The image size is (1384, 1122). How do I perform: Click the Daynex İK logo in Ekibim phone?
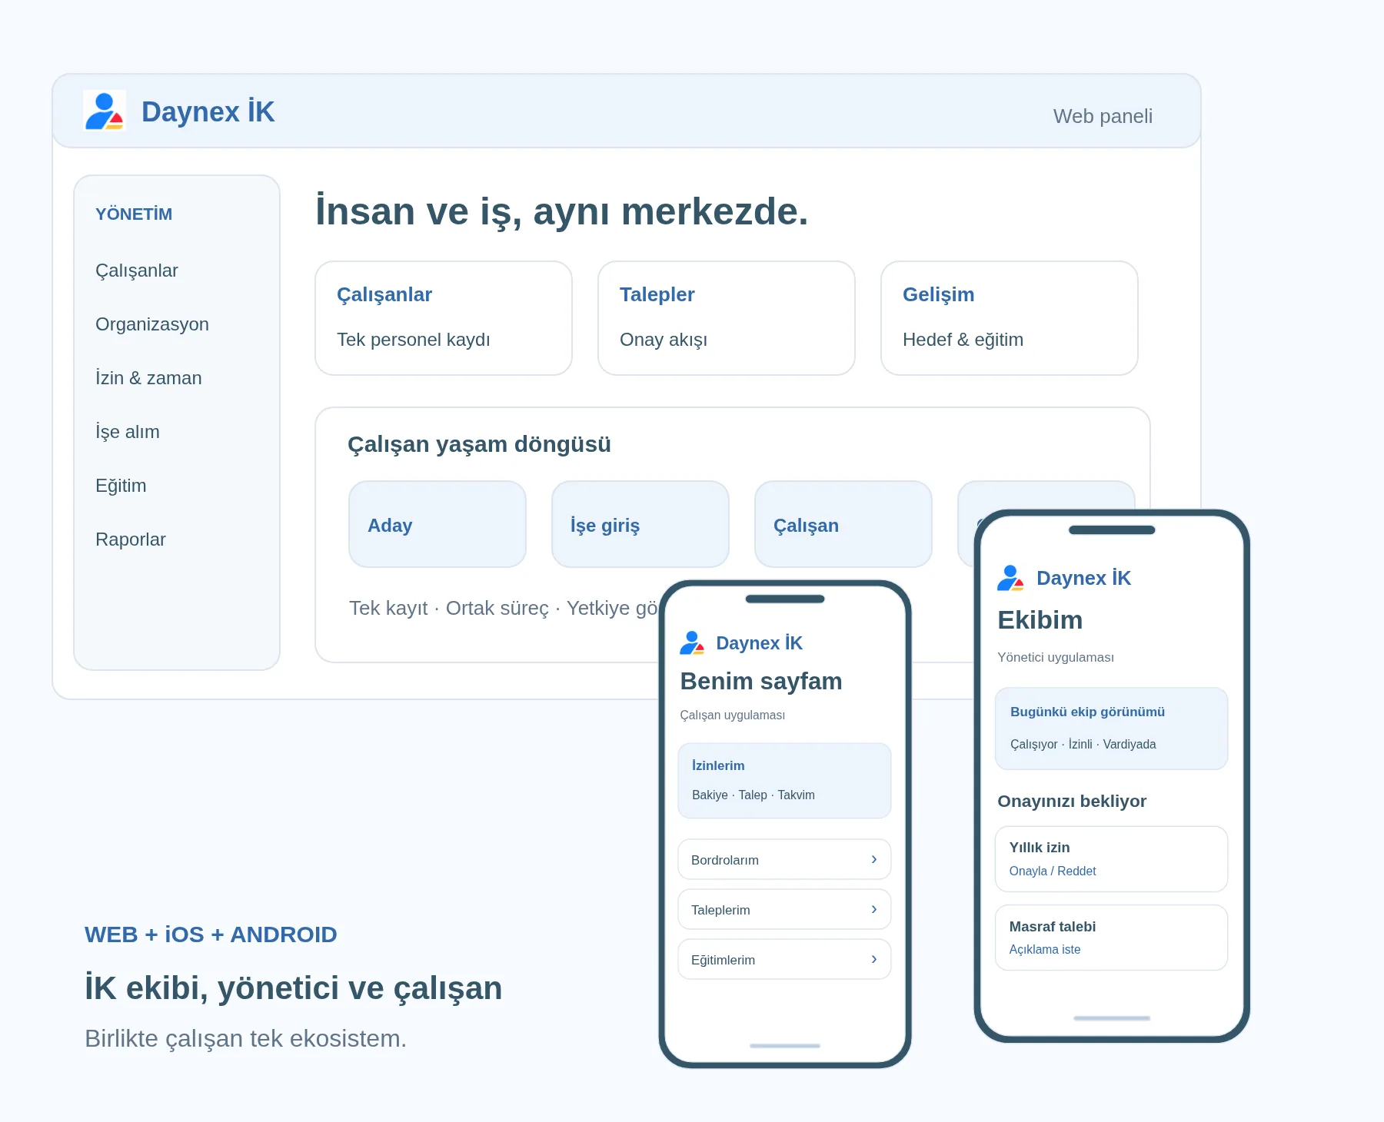tap(1010, 578)
